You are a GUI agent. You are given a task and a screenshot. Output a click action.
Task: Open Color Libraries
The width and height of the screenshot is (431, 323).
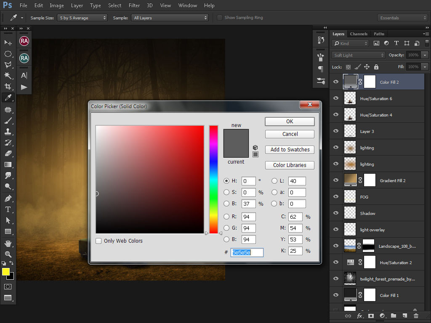pos(290,165)
